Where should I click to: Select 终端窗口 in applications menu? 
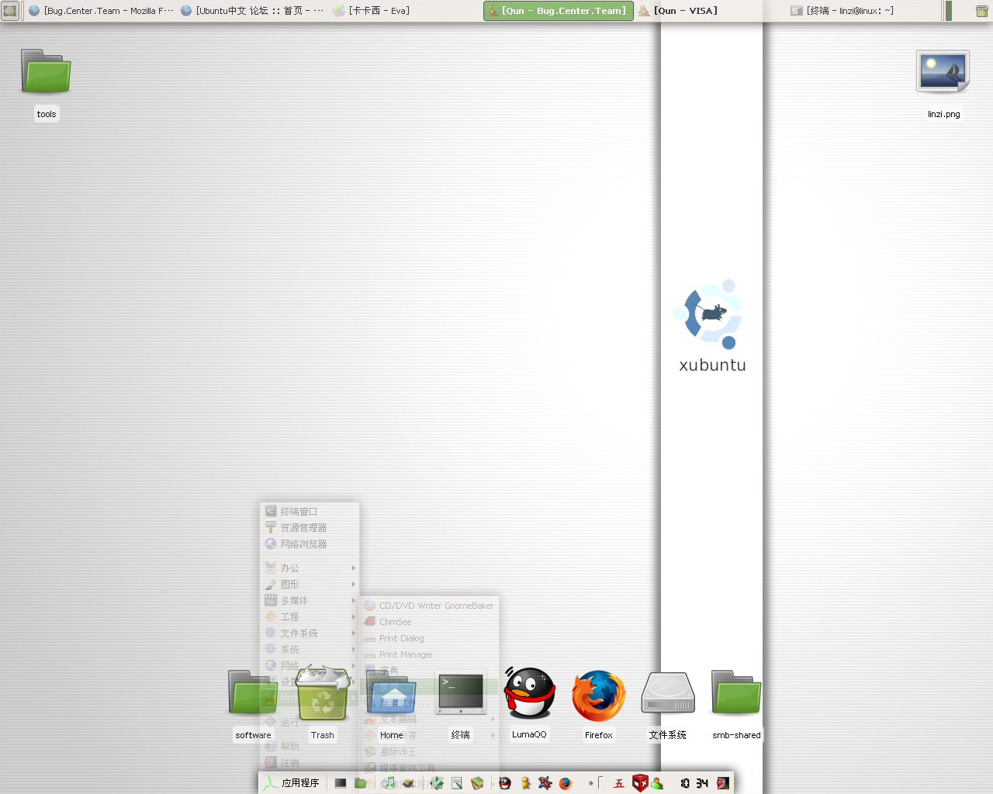pyautogui.click(x=309, y=512)
